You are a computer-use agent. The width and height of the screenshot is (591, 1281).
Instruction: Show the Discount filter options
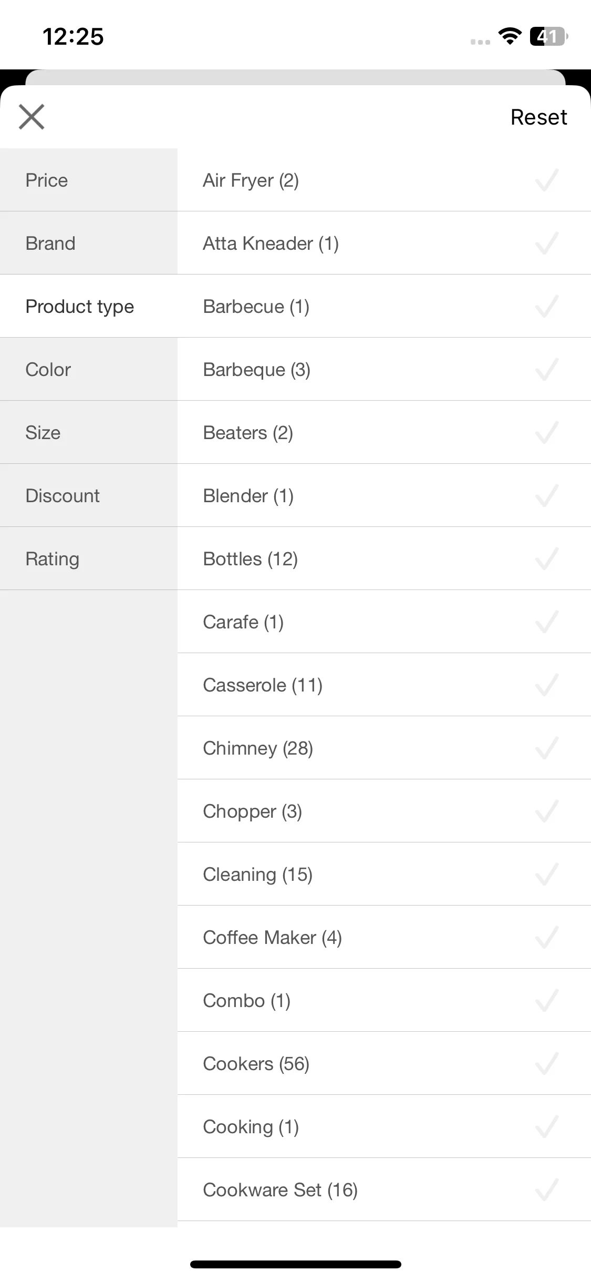[89, 495]
